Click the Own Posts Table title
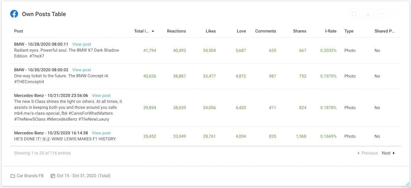This screenshot has height=188, width=411. (x=44, y=14)
